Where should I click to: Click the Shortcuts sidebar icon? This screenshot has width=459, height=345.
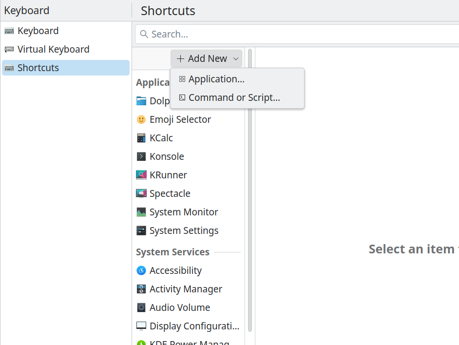tap(9, 68)
